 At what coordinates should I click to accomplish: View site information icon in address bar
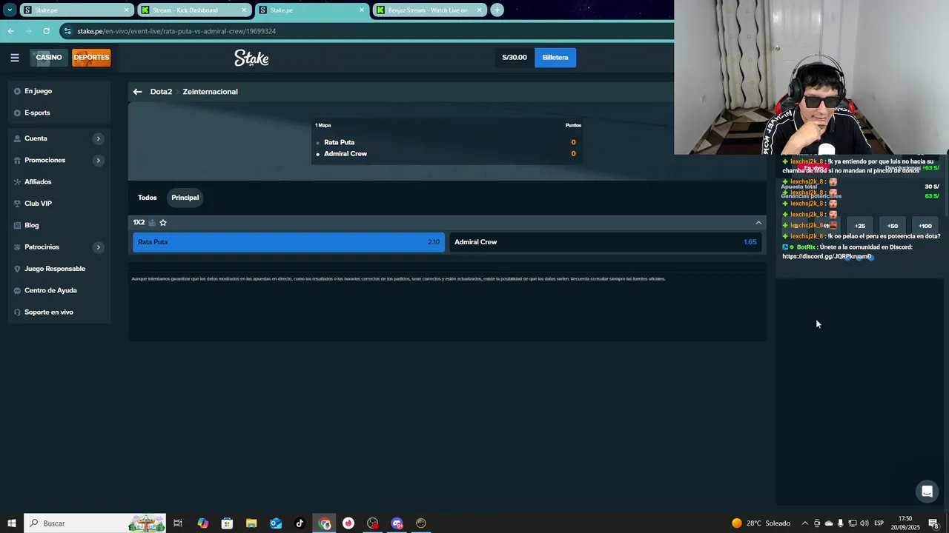click(x=68, y=31)
